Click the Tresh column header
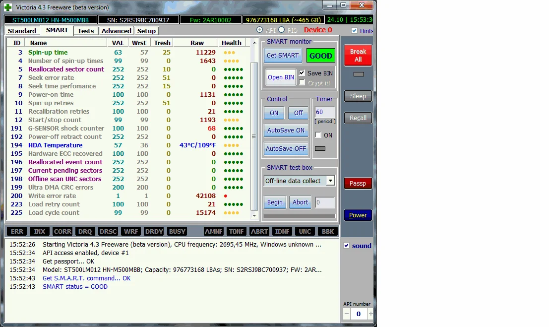 [x=162, y=43]
